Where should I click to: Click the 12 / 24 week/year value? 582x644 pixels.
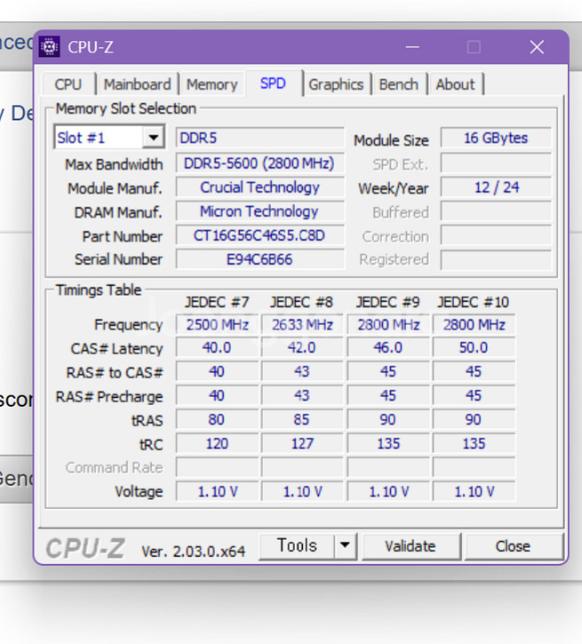(496, 187)
